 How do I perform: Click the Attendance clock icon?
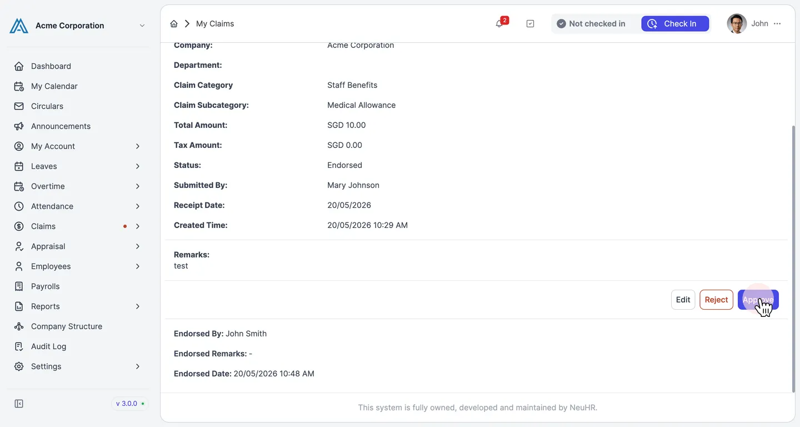[x=19, y=206]
